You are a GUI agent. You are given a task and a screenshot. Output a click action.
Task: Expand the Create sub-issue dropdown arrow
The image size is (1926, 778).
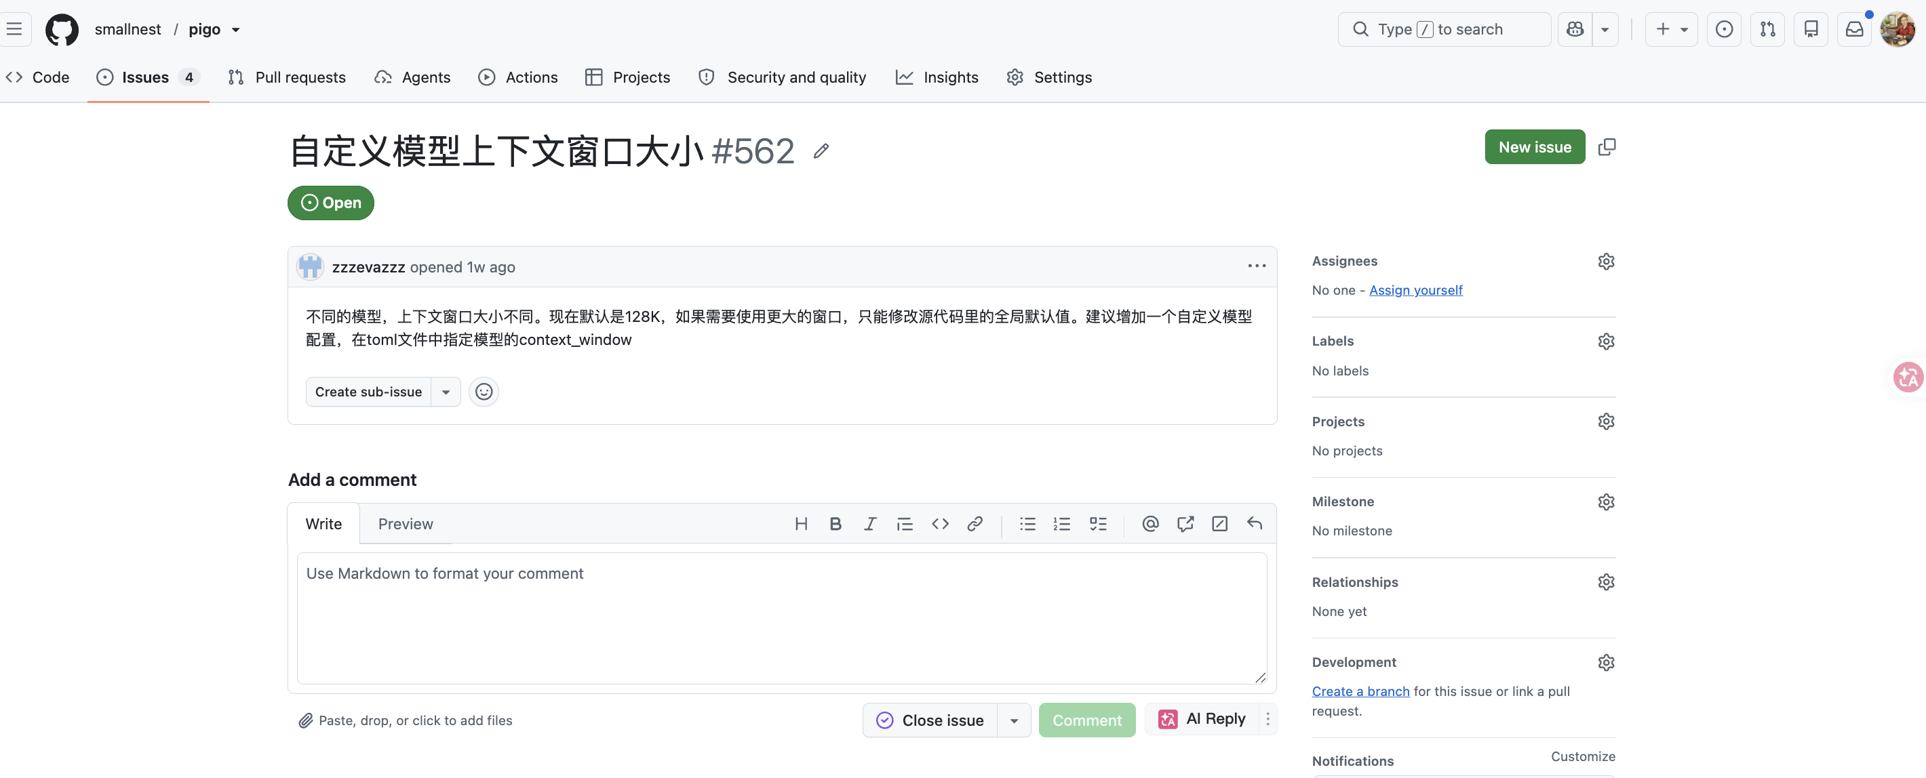(x=446, y=392)
